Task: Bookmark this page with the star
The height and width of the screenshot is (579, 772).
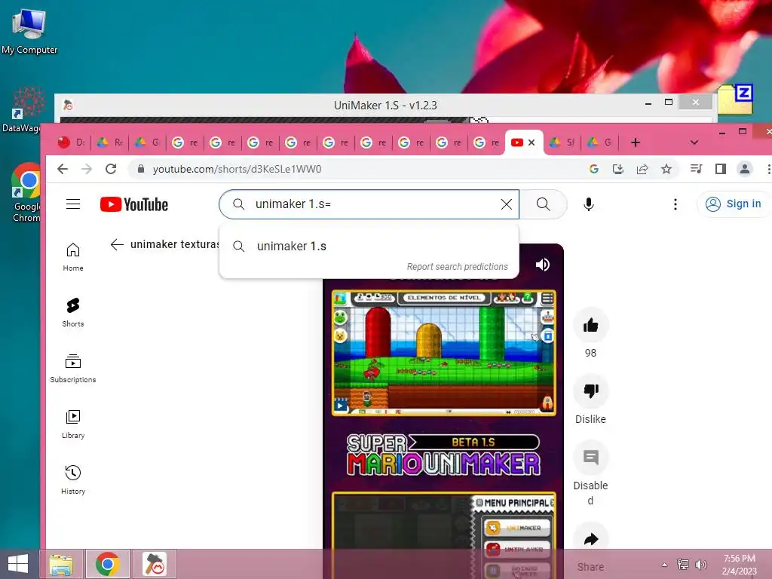Action: click(x=666, y=170)
